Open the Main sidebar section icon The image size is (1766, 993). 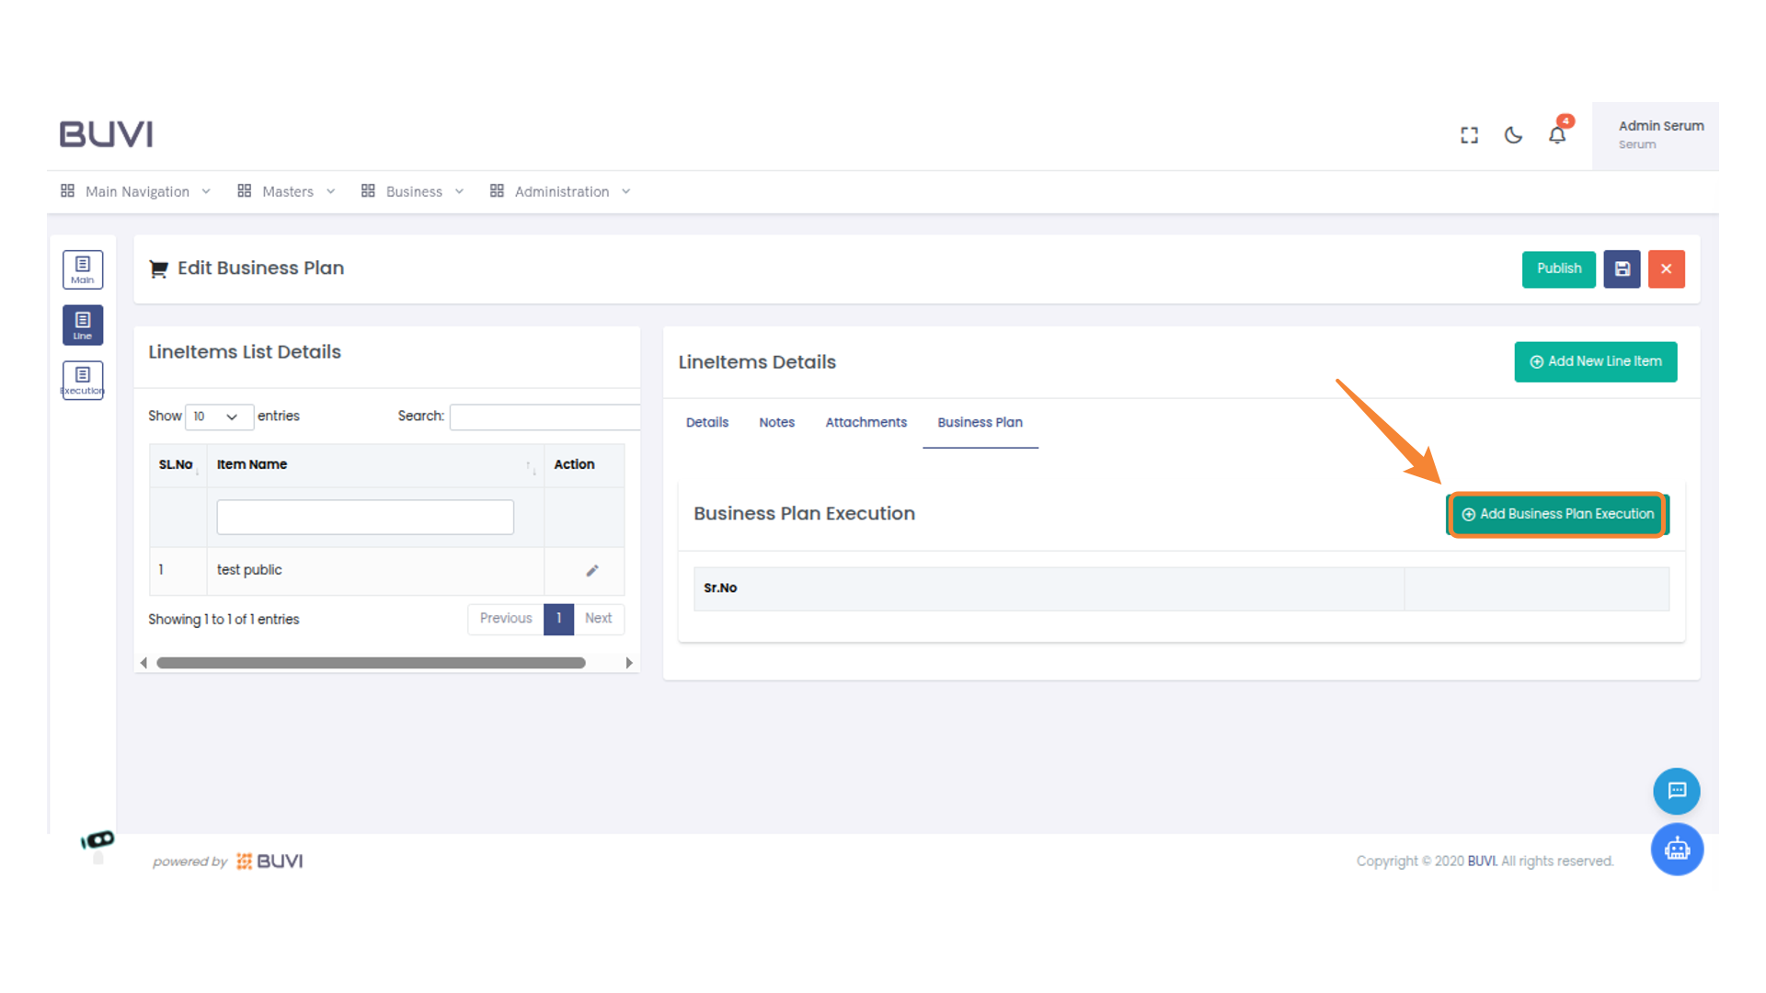tap(83, 269)
